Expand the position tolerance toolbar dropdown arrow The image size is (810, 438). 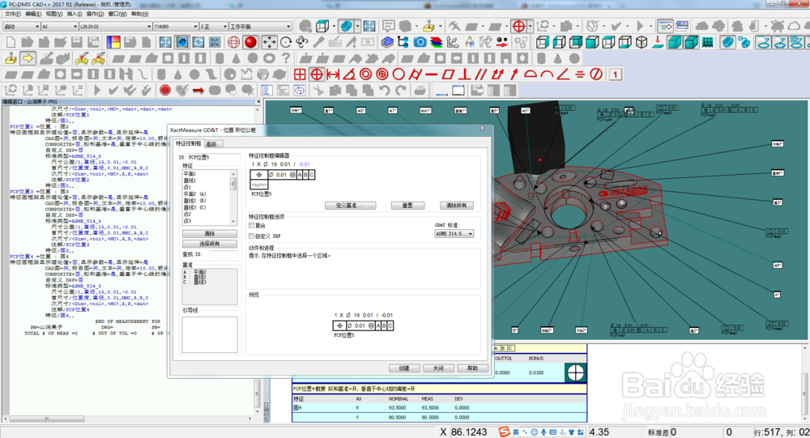(531, 27)
